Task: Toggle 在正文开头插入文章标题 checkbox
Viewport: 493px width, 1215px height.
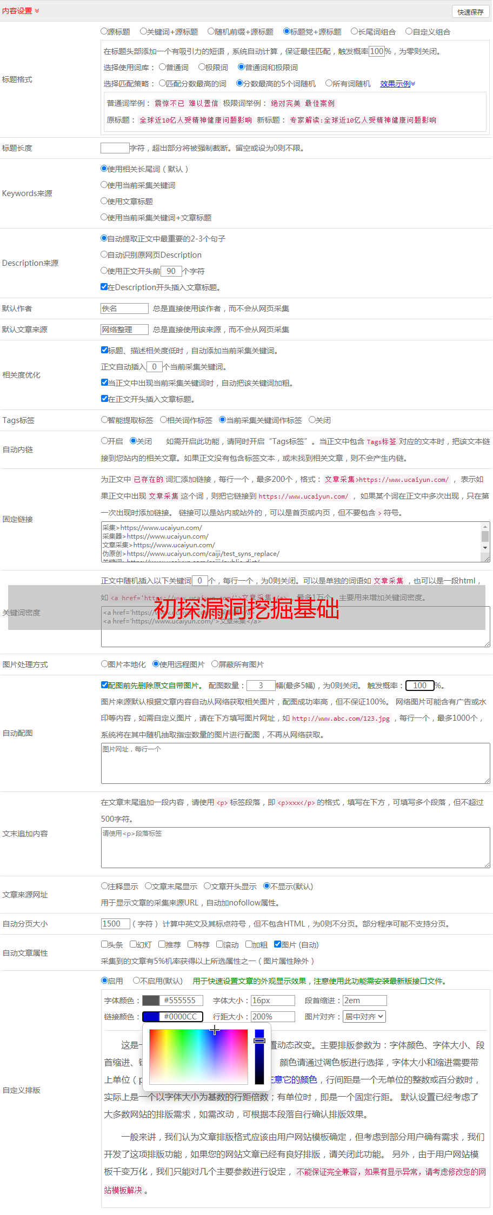Action: pyautogui.click(x=105, y=399)
